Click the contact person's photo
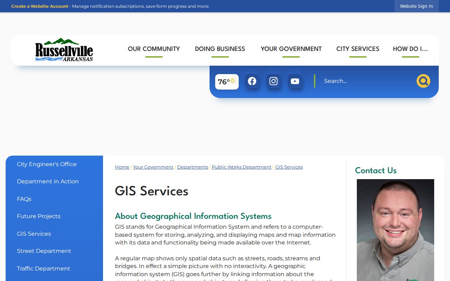Screen dimensions: 450x281 click(396, 230)
